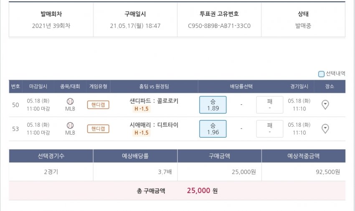Click the 핸디캡 badge in row 53
Viewport: 355px width, 211px height.
tap(98, 128)
